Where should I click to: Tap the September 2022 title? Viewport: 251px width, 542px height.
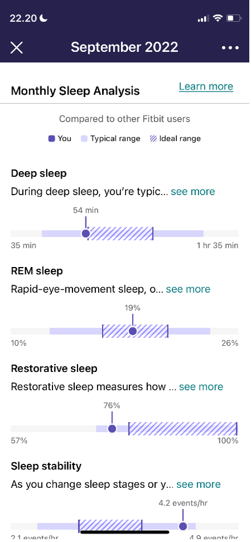124,47
